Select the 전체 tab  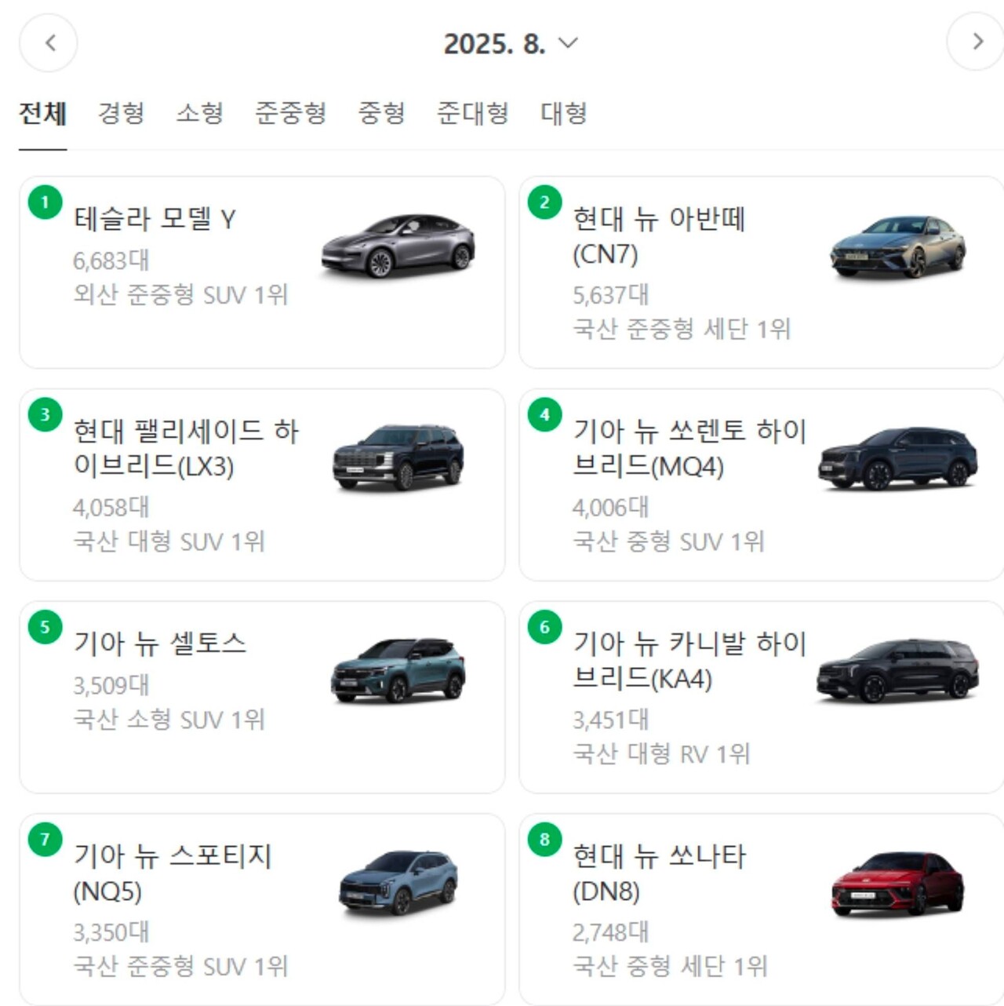(x=43, y=114)
